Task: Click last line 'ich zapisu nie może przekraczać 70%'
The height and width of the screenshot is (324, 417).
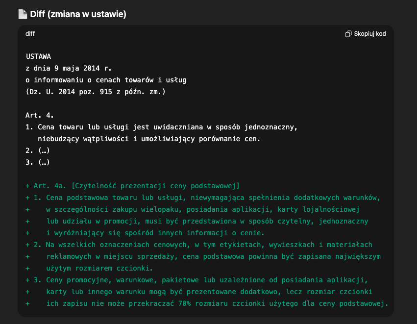Action: click(x=217, y=303)
